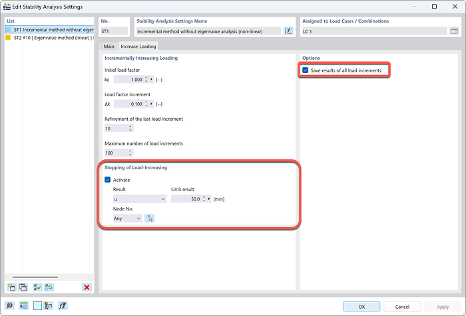Viewport: 466px width, 316px height.
Task: Pick node in graphic with cursor icon
Action: pos(150,218)
